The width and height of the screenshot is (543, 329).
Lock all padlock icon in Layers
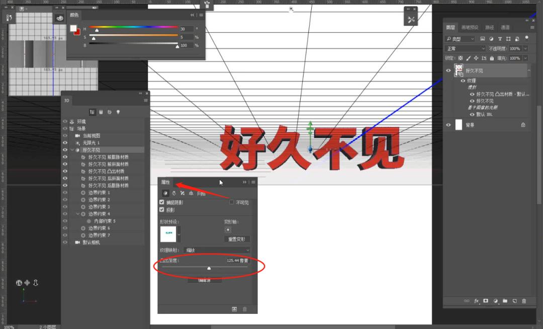tap(492, 58)
